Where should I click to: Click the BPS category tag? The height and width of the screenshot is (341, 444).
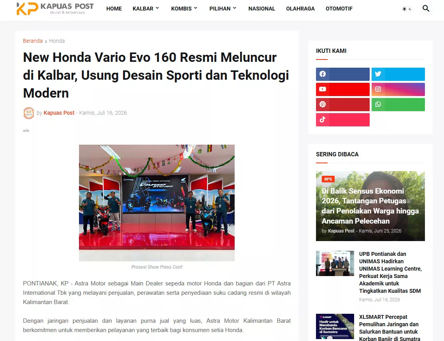328,179
